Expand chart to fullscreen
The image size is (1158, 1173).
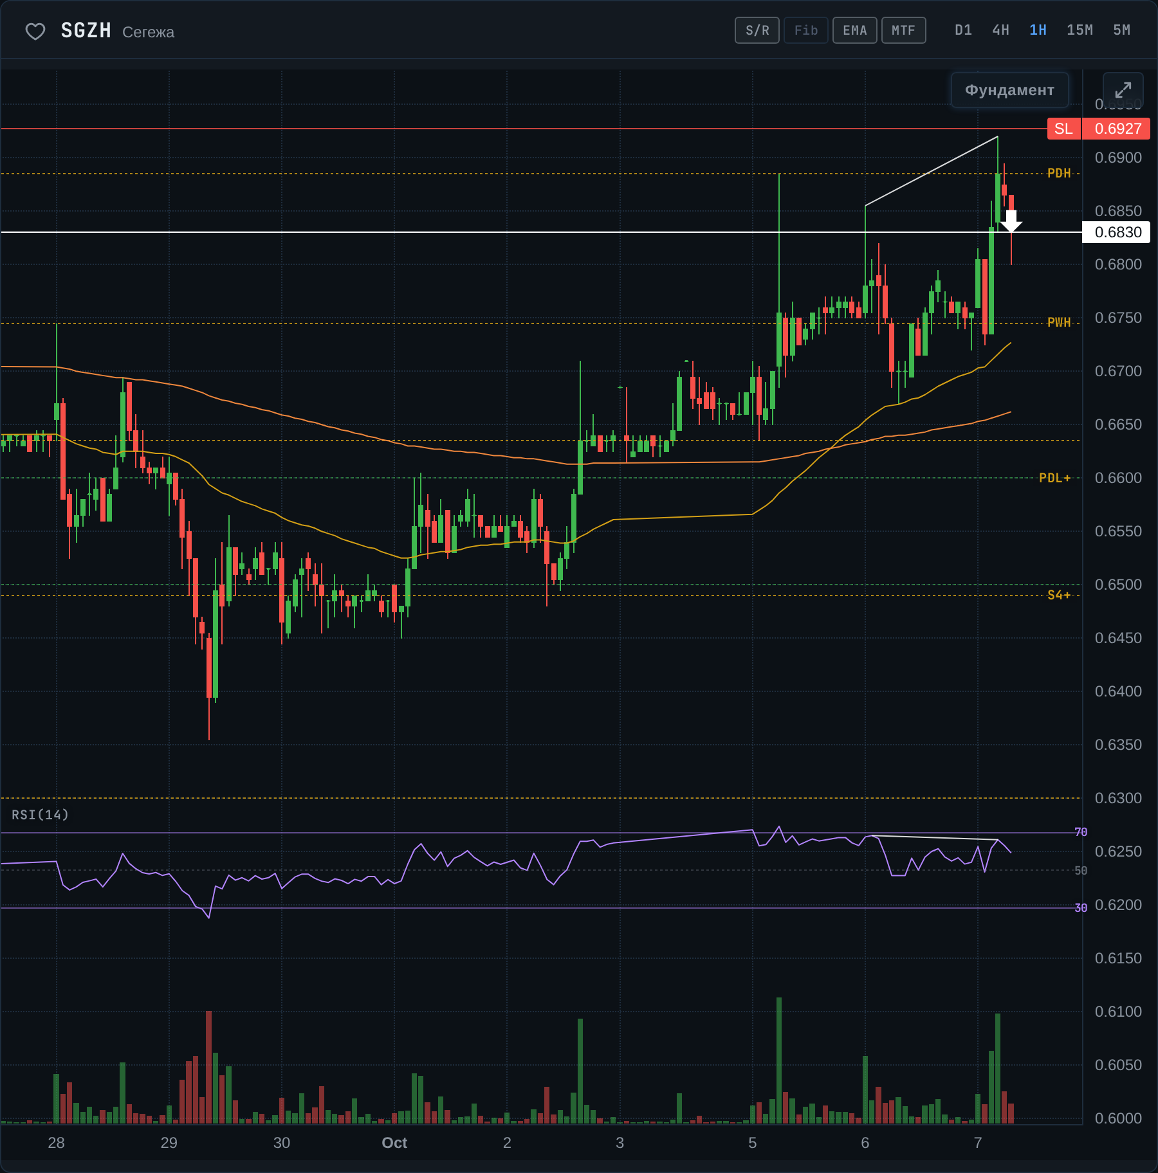pyautogui.click(x=1123, y=90)
